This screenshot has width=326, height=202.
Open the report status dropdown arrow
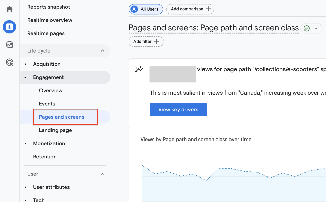[316, 28]
